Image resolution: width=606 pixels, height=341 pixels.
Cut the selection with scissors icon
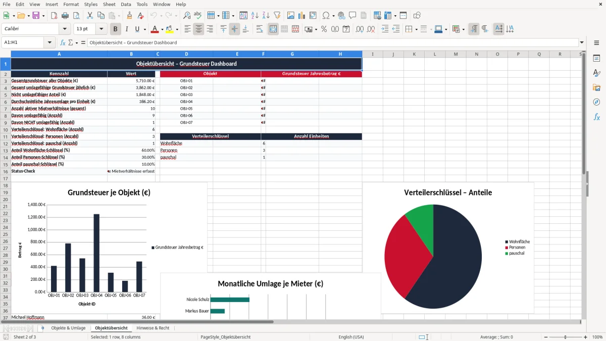pyautogui.click(x=89, y=16)
